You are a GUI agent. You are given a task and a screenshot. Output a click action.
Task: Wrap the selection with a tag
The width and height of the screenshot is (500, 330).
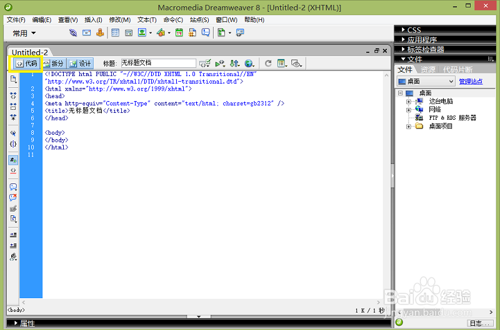click(13, 208)
